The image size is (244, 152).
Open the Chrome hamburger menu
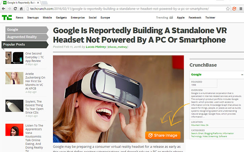coord(241,9)
